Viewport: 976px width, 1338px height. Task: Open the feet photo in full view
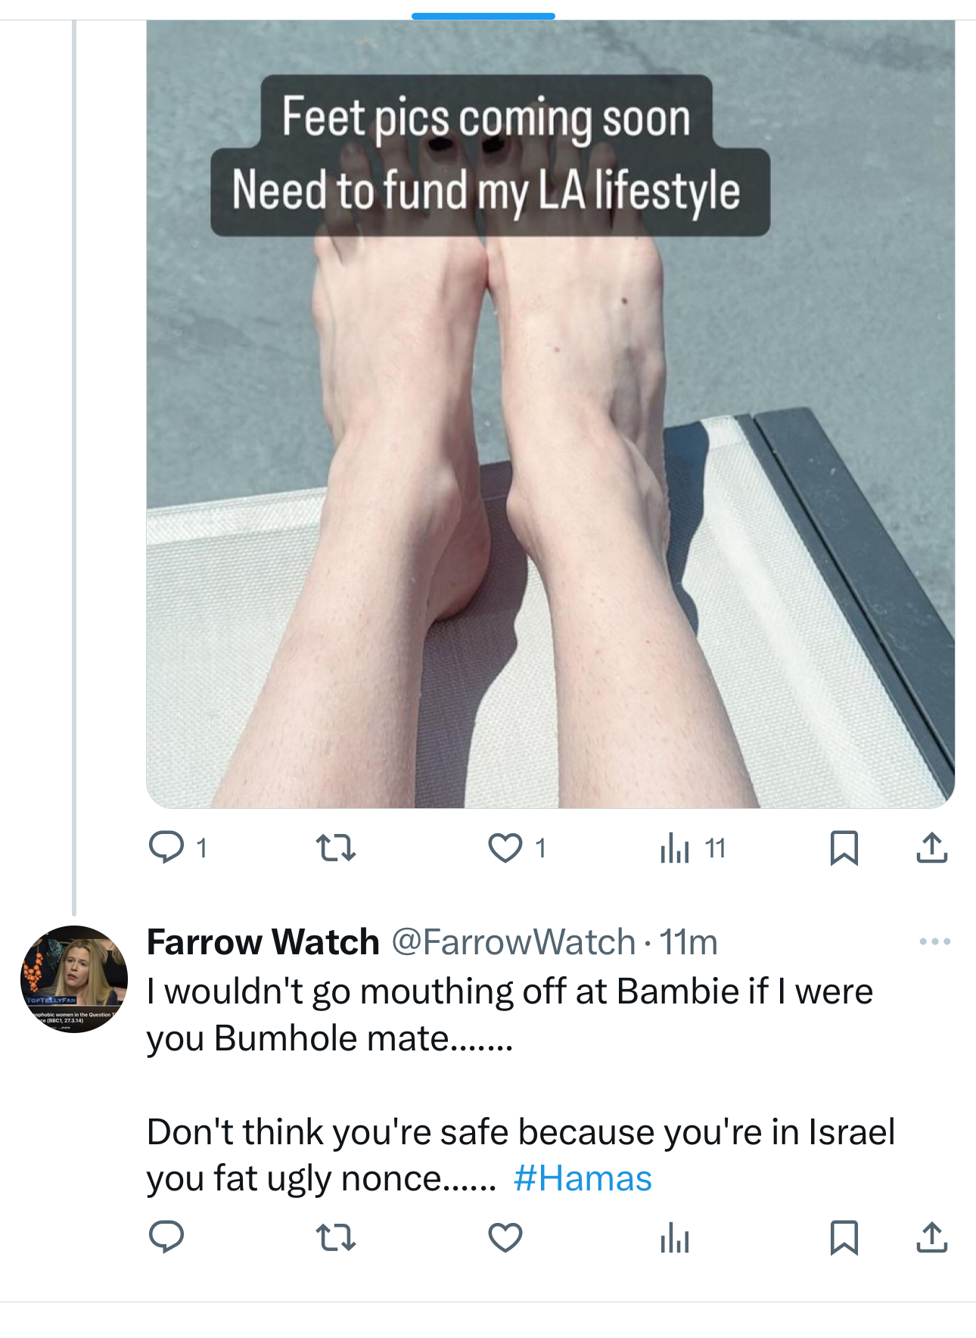point(550,492)
